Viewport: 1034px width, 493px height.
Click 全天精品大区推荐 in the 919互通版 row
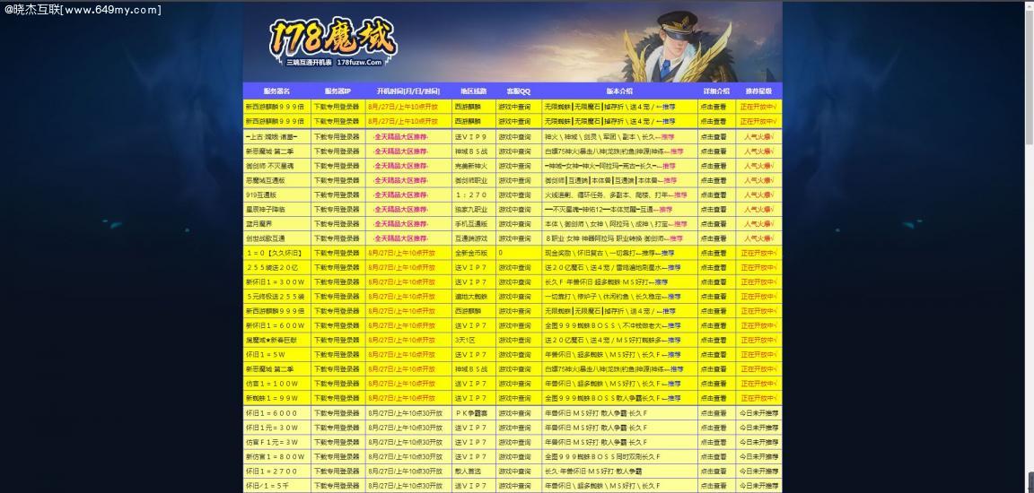[x=401, y=195]
